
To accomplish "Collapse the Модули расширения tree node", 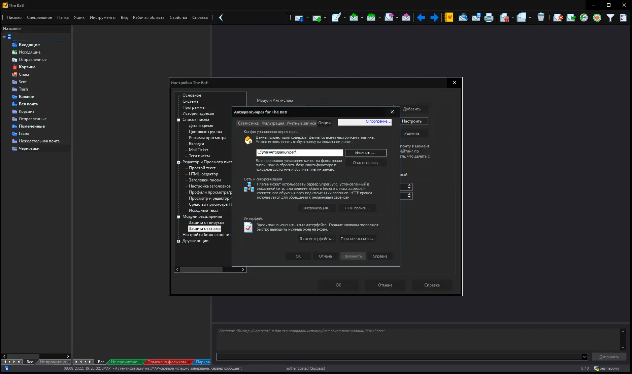I will [x=179, y=217].
